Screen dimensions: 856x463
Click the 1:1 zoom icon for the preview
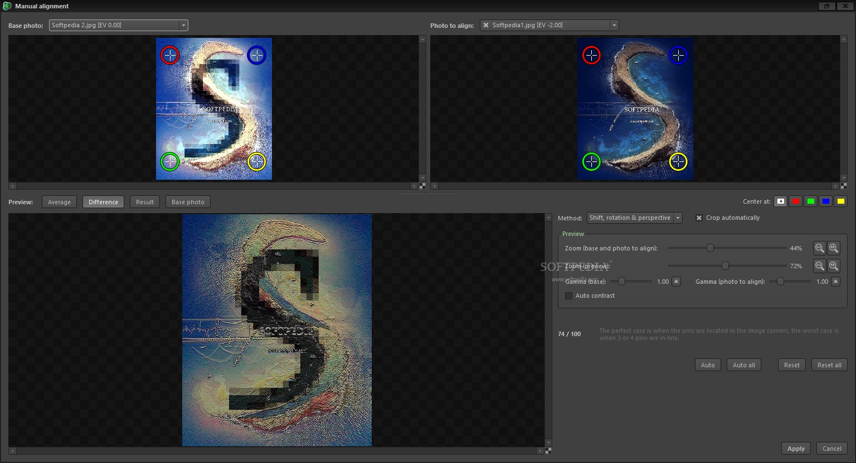tap(819, 266)
